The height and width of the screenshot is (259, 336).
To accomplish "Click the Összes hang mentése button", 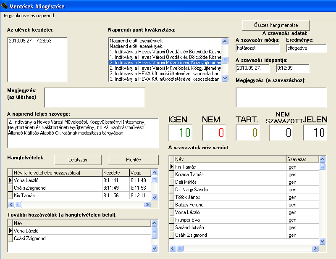I will (276, 25).
